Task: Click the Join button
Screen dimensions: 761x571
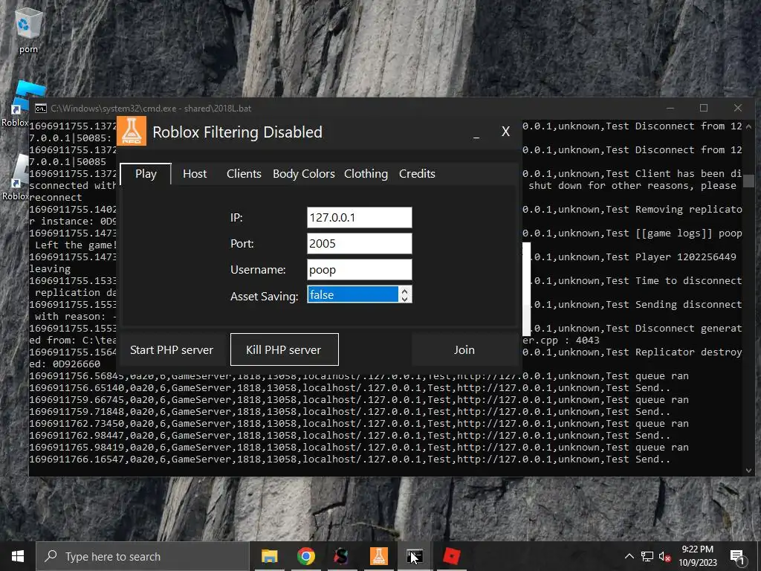Action: pos(464,349)
